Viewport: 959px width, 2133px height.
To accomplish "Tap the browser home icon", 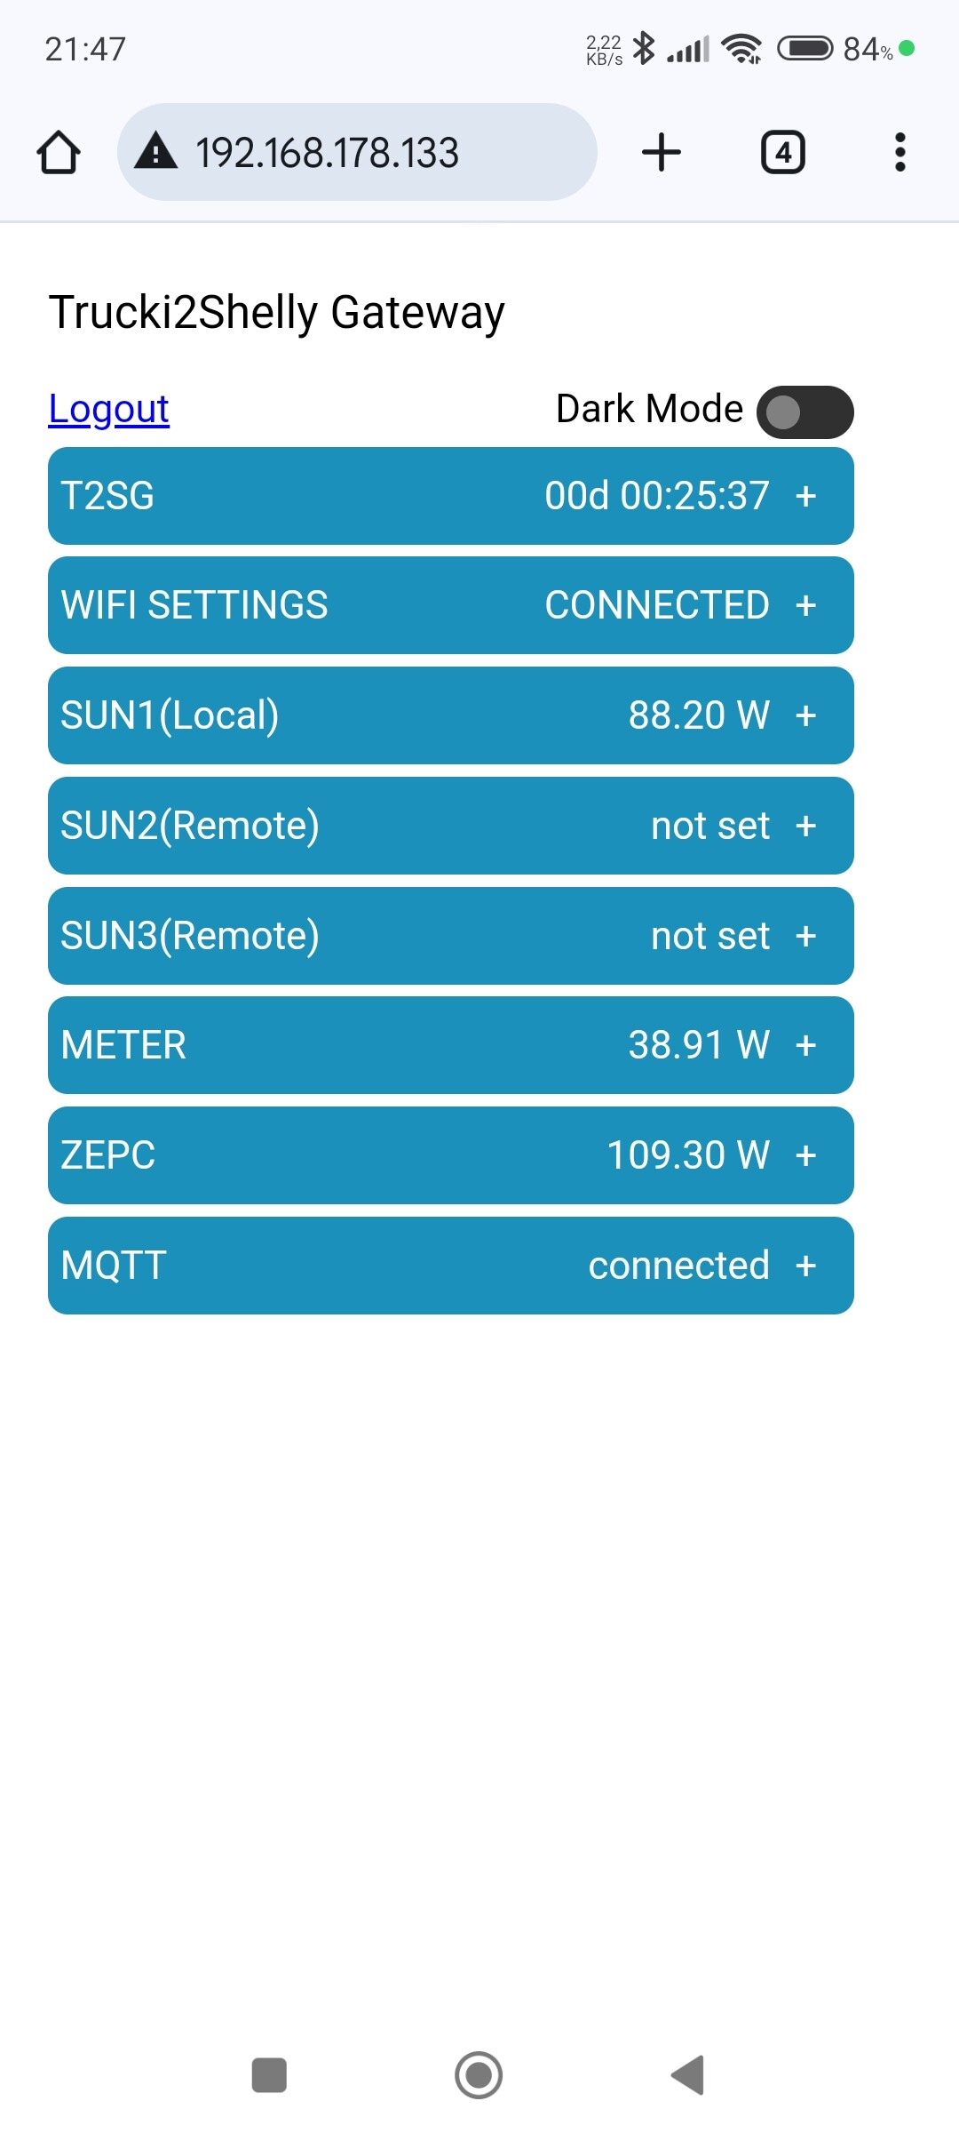I will [x=59, y=152].
